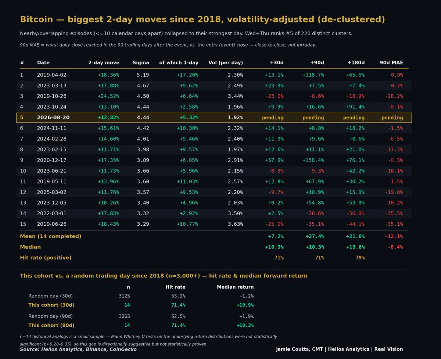This screenshot has width=441, height=359.
Task: Click the -56.0% value in 2022-03-01 row
Action: 355,213
